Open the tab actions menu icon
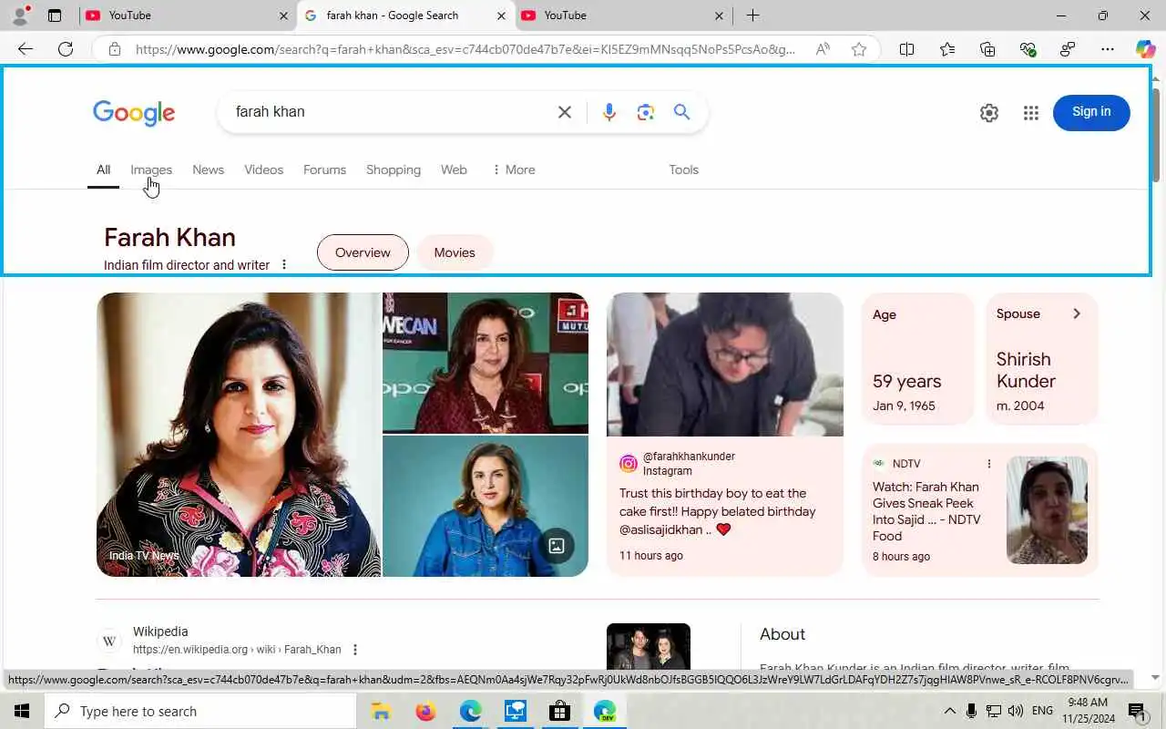The height and width of the screenshot is (729, 1166). pyautogui.click(x=55, y=15)
